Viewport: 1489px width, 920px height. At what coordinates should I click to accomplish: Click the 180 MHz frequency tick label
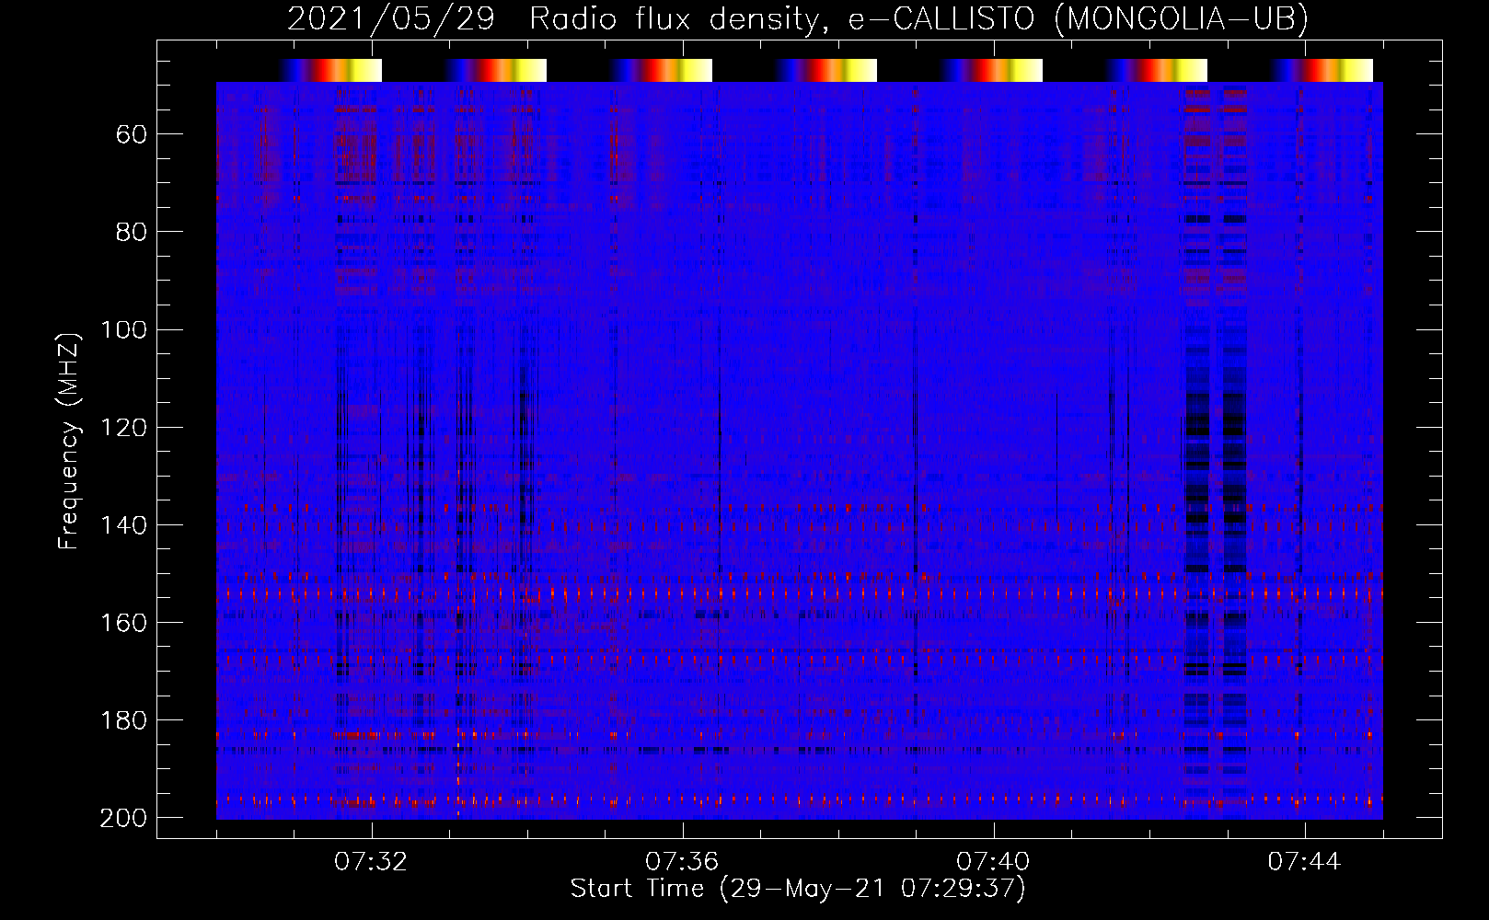(x=123, y=719)
